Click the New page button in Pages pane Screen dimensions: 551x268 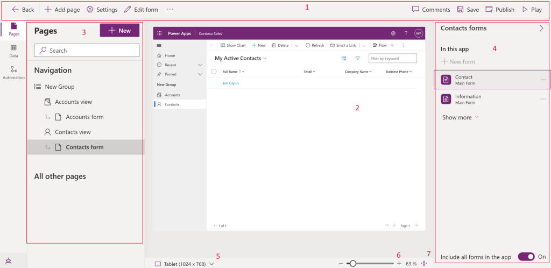[119, 31]
